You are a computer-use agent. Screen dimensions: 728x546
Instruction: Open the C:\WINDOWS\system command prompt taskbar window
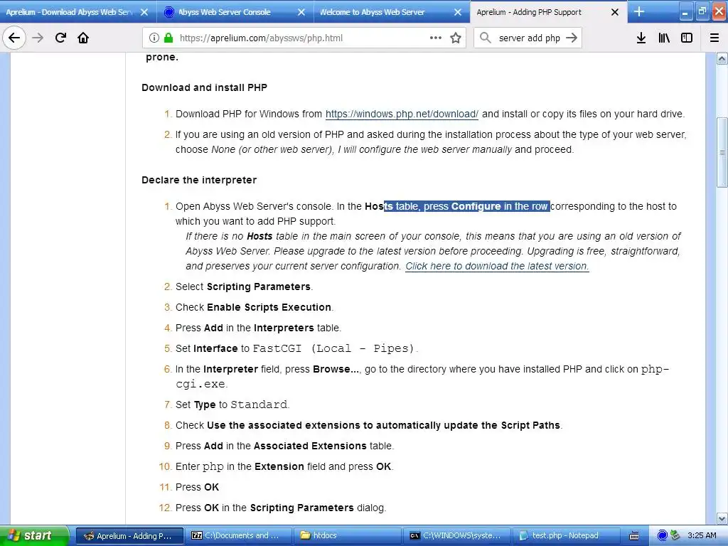coord(456,536)
